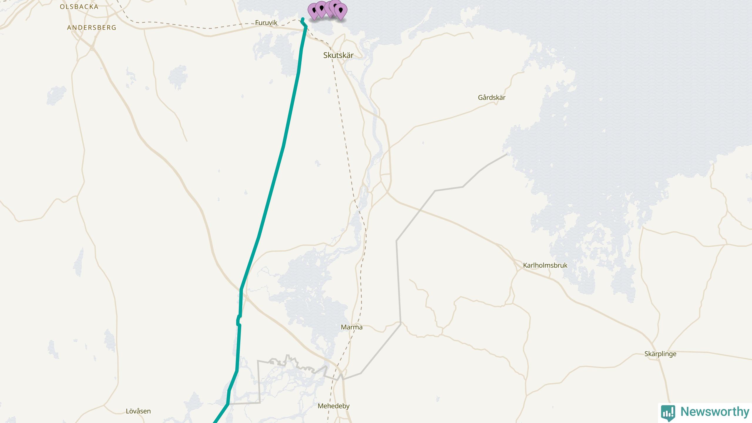
Task: Click the Gårdskär place label
Action: pyautogui.click(x=492, y=98)
